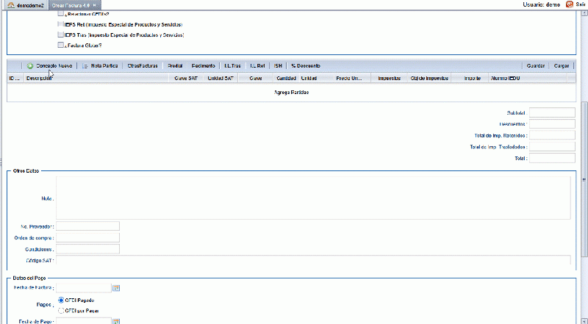Click the Concepto Nuevo toolbar button
The width and height of the screenshot is (588, 324).
pyautogui.click(x=50, y=66)
